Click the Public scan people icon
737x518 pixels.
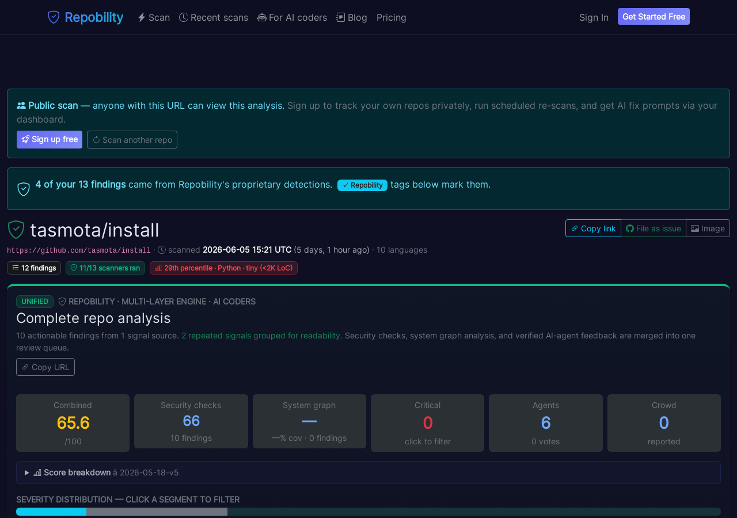[21, 105]
